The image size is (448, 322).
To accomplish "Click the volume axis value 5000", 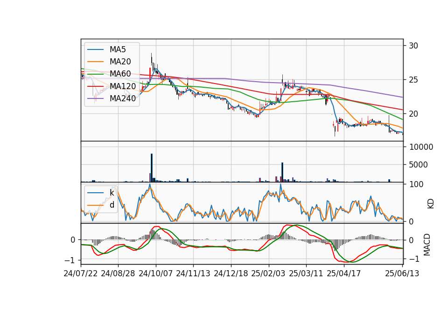I will pos(419,165).
